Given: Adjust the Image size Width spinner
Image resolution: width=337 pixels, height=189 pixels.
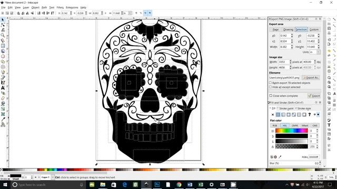Looking at the screenshot, I should coord(290,62).
